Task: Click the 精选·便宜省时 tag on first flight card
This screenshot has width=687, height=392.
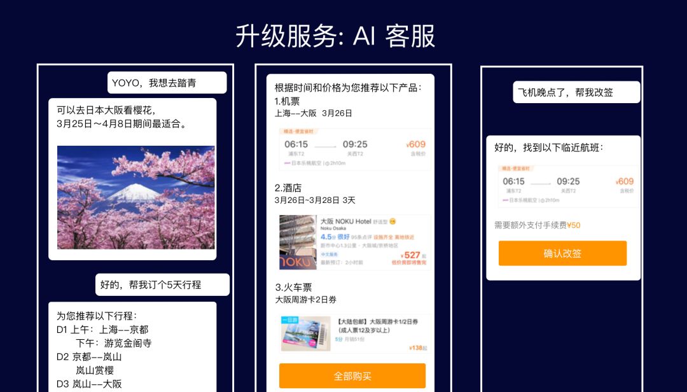Action: pyautogui.click(x=299, y=131)
